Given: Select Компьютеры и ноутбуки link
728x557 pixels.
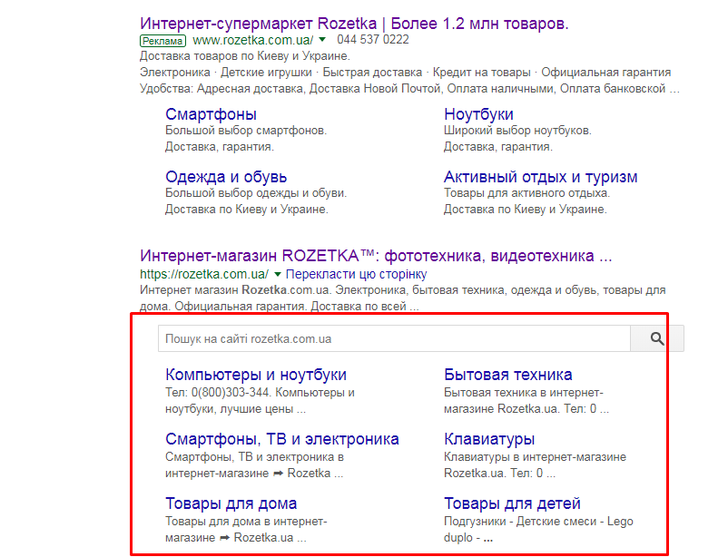Looking at the screenshot, I should pos(256,375).
